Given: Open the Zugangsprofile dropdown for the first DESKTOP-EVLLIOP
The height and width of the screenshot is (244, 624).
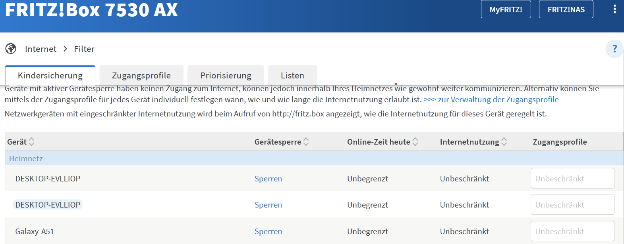Looking at the screenshot, I should 572,178.
